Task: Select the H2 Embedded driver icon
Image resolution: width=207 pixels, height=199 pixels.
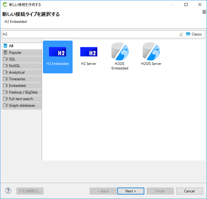Action: click(58, 57)
